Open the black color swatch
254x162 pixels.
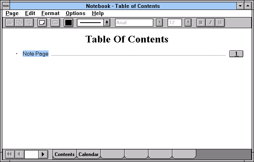[x=68, y=23]
